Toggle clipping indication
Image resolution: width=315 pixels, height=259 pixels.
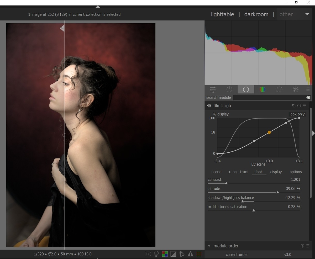[x=173, y=254]
